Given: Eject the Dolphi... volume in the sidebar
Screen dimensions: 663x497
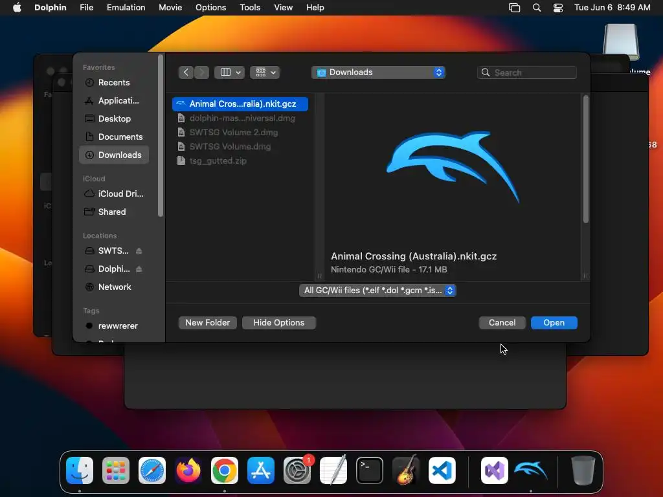Looking at the screenshot, I should pos(139,269).
